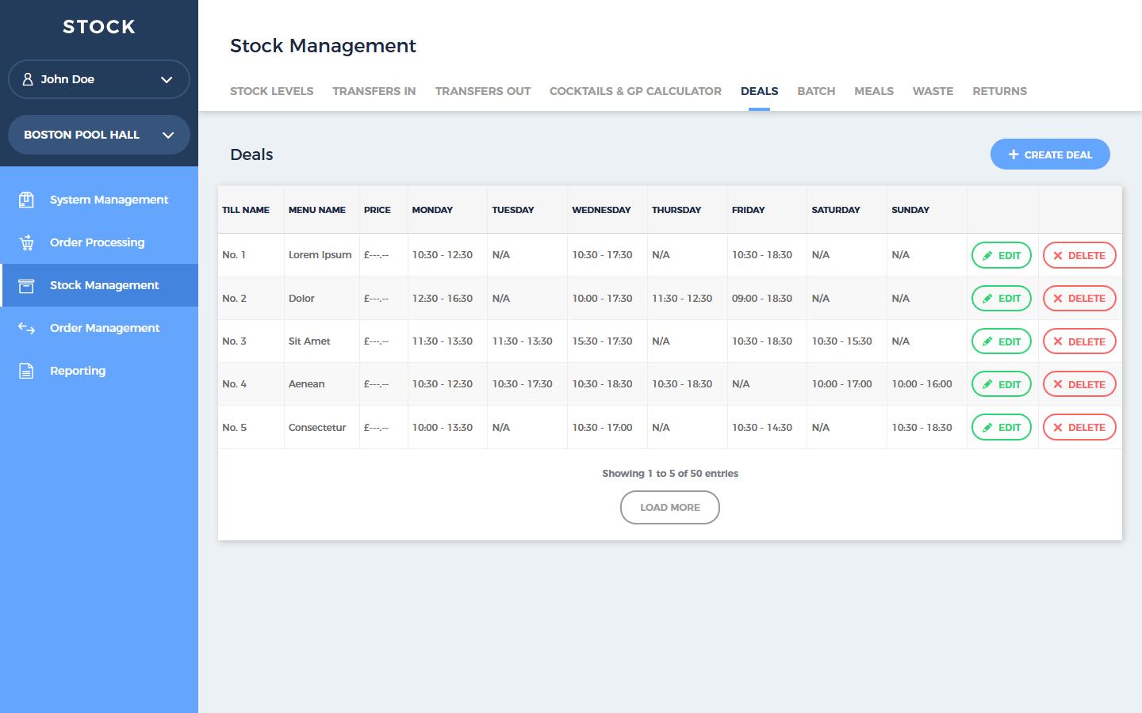
Task: Edit the Dolor deal in row No. 2
Action: click(x=1001, y=299)
